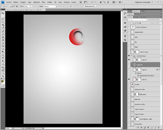Create new adjustment layer icon
This screenshot has height=130, width=163.
point(149,127)
